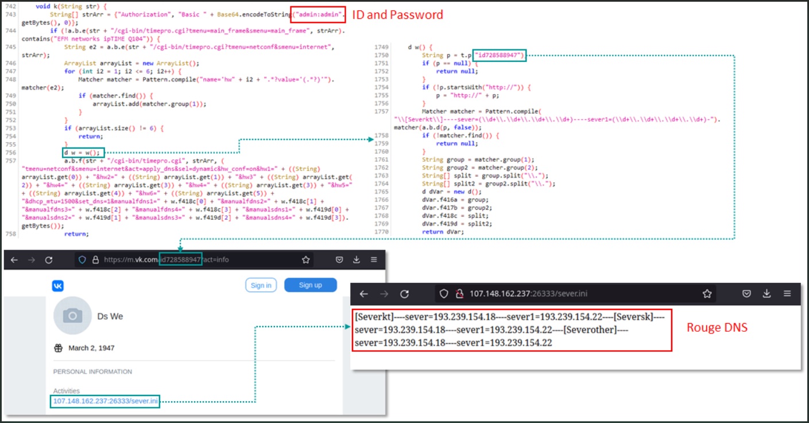Viewport: 809px width, 423px height.
Task: Click the birthday gift icon
Action: click(x=58, y=348)
